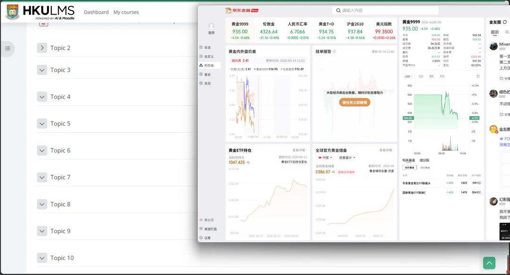Select the 伦敦金 quote card
The image size is (510, 275).
[269, 31]
